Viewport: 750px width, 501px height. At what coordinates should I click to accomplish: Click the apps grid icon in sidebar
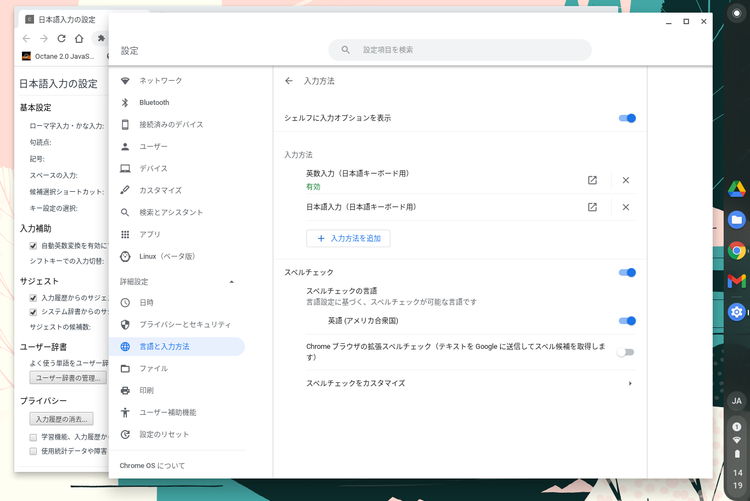point(125,235)
